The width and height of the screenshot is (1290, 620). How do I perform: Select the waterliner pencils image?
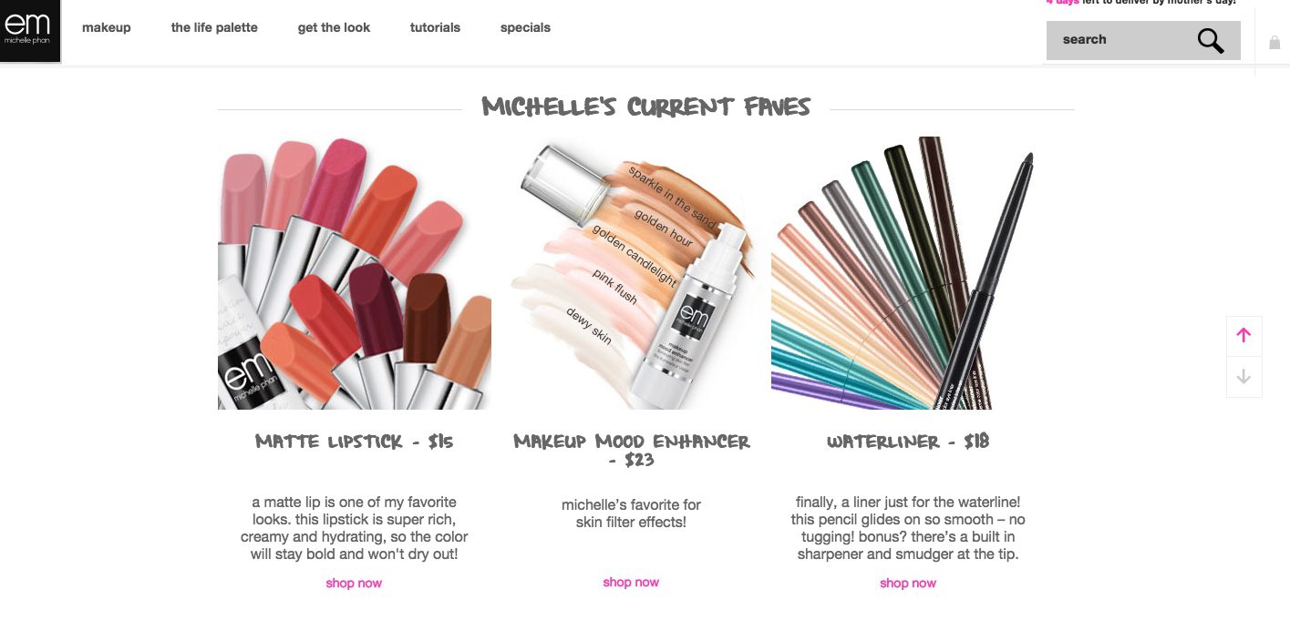(908, 273)
